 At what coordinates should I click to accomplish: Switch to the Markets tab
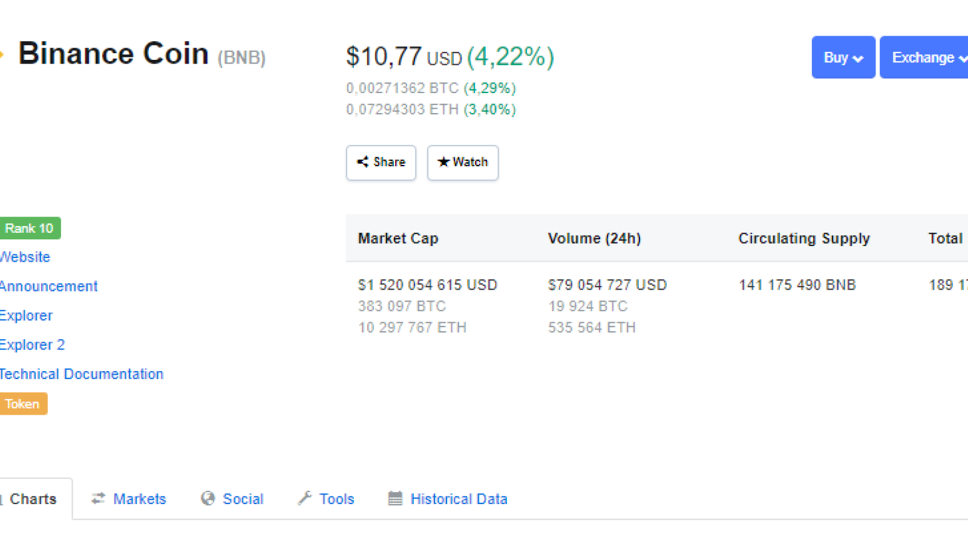point(129,499)
